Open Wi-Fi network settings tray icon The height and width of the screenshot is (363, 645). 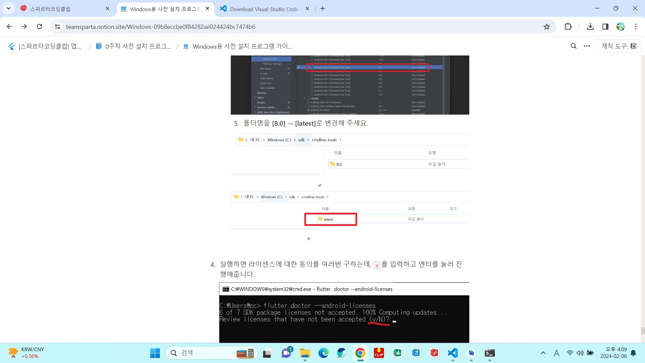[570, 353]
